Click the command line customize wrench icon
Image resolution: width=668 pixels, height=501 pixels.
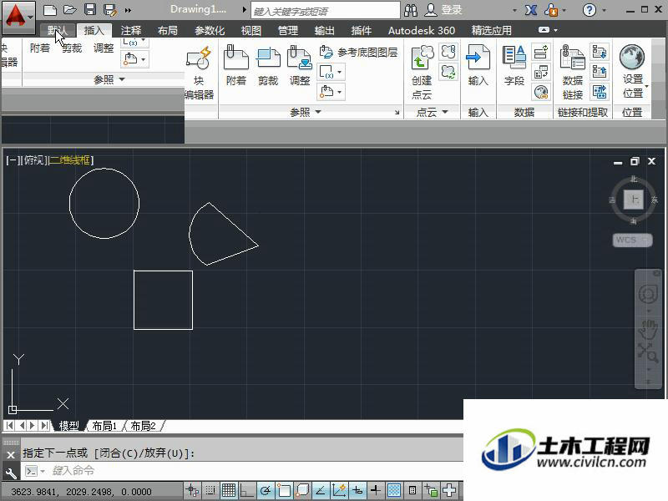(x=11, y=472)
